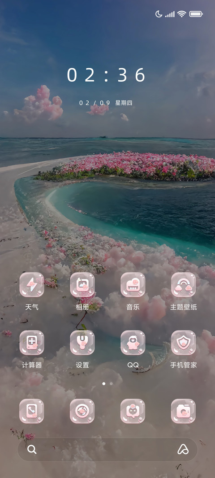Open the 天气 weather app icon
This screenshot has height=478, width=215.
32,285
